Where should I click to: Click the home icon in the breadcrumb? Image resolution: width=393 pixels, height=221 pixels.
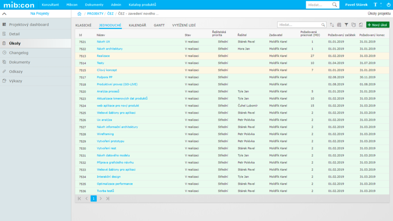click(79, 14)
